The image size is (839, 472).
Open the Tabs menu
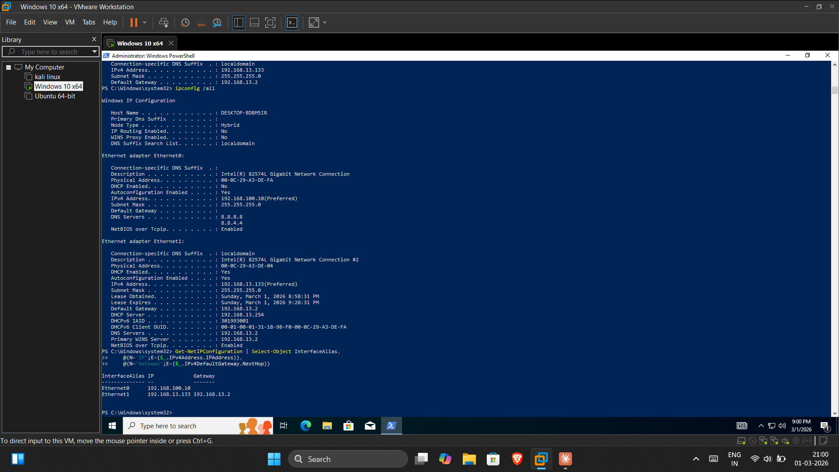coord(89,22)
